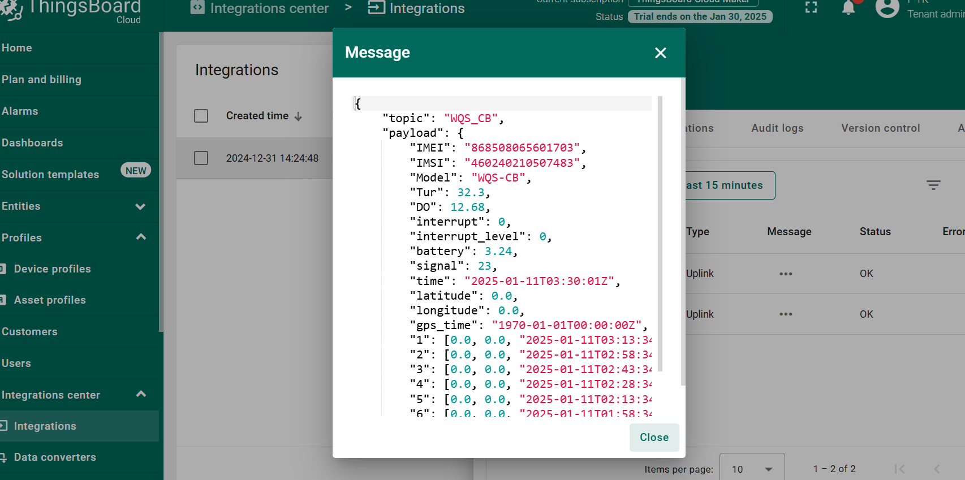The width and height of the screenshot is (965, 480).
Task: Click the "WQS_CB" topic value
Action: click(x=471, y=119)
